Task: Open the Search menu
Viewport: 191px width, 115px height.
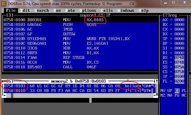Action: (42, 10)
